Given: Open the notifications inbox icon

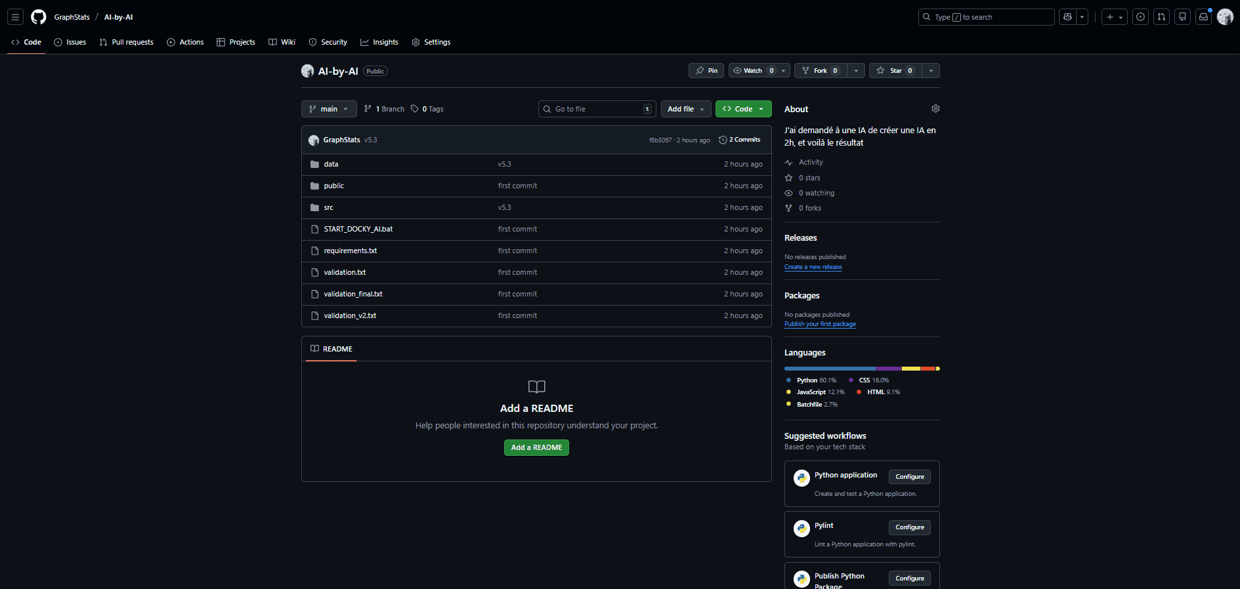Looking at the screenshot, I should 1203,17.
